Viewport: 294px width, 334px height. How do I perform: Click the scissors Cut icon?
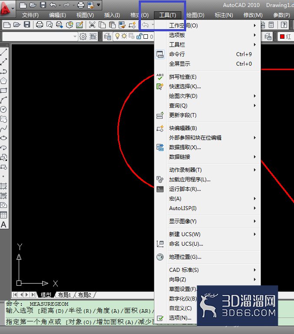point(92,25)
